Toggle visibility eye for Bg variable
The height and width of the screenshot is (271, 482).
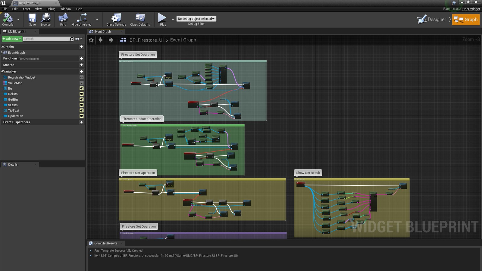click(81, 89)
